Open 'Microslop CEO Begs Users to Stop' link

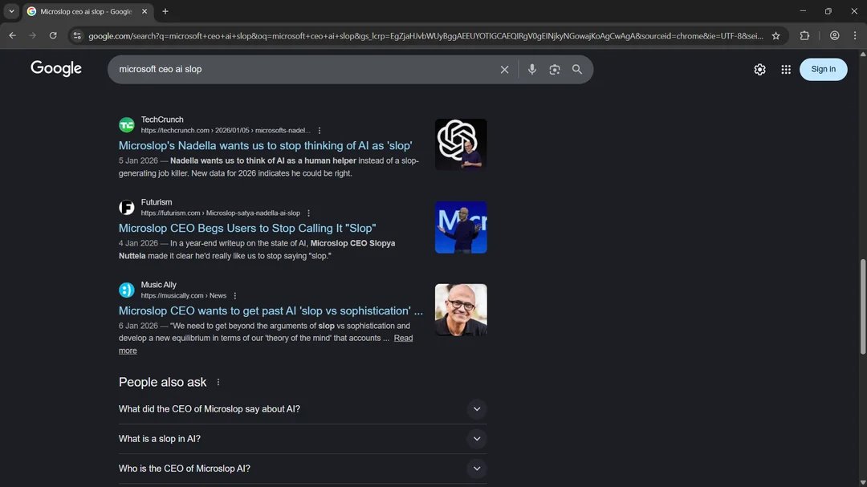pos(247,228)
